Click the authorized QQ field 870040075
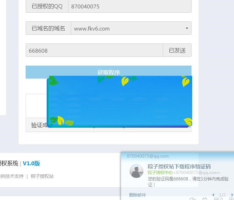Viewport: 234px width, 200px height. (x=129, y=6)
